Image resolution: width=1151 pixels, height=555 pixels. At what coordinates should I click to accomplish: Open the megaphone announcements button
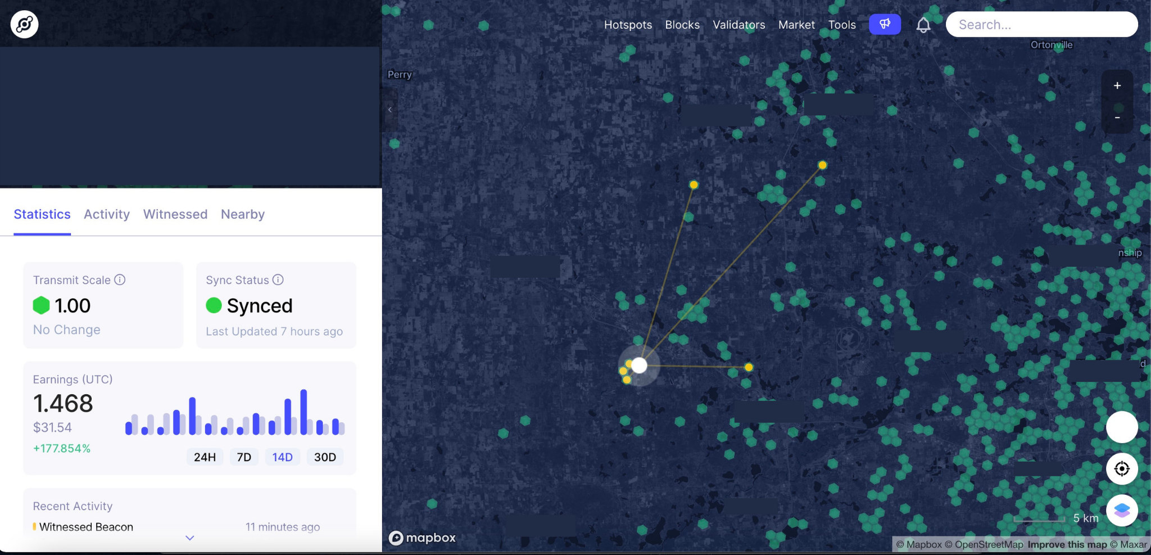click(885, 24)
